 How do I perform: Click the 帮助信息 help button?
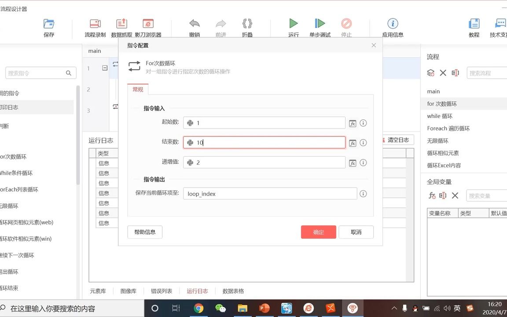pos(145,232)
